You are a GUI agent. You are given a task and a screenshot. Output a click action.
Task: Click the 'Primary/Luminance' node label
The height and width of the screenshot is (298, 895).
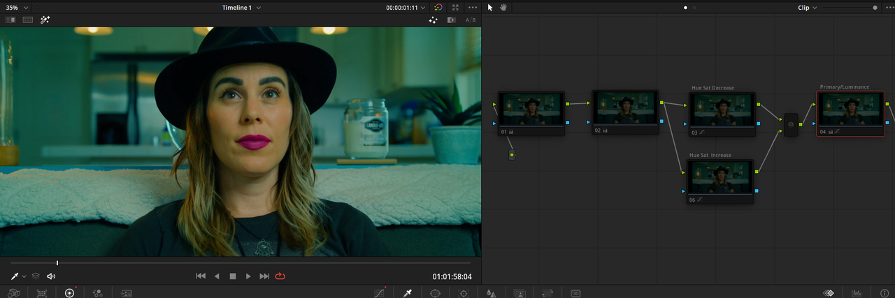point(844,87)
